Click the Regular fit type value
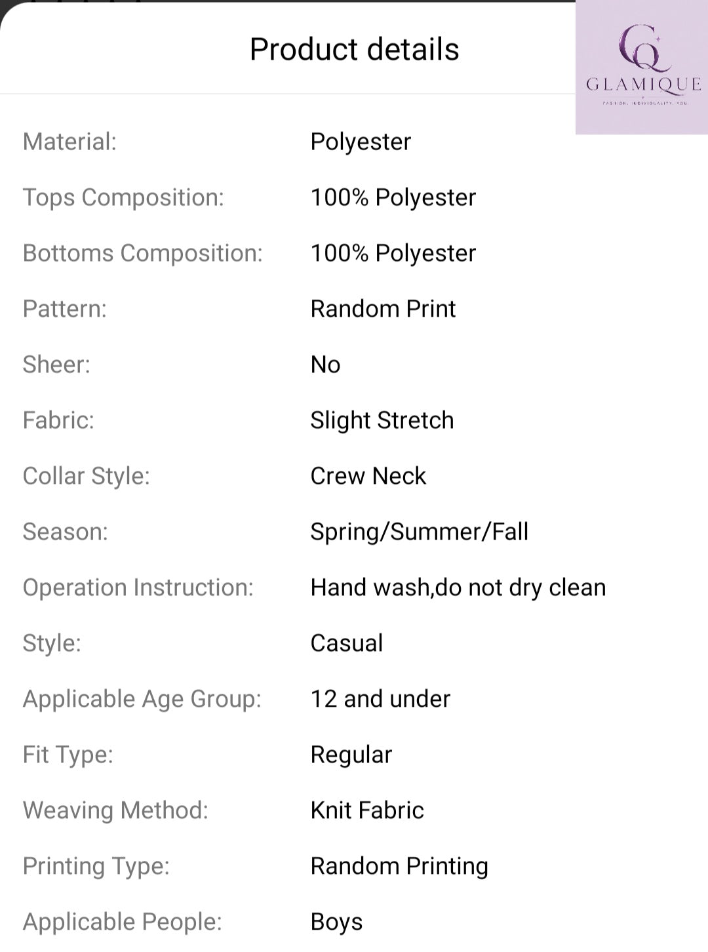This screenshot has height=952, width=708. point(351,755)
